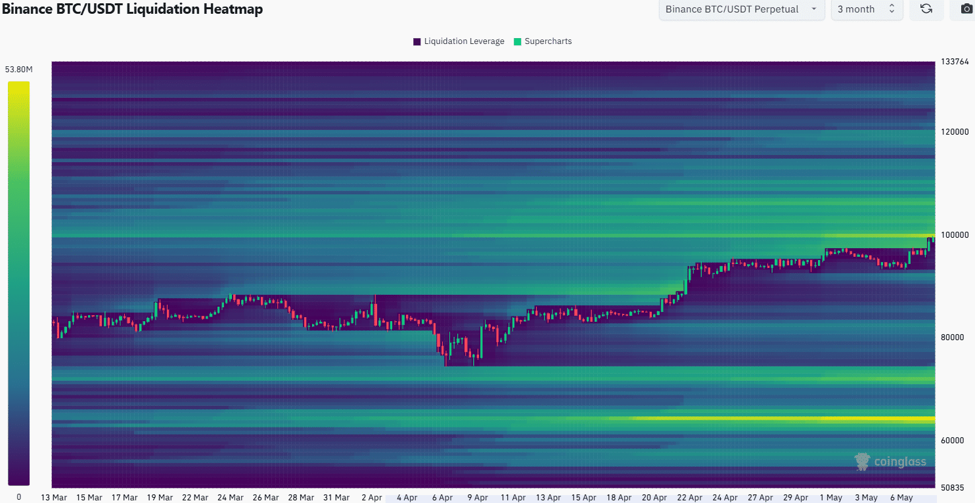Click the 27 Apr date label
The image size is (975, 503).
(760, 498)
